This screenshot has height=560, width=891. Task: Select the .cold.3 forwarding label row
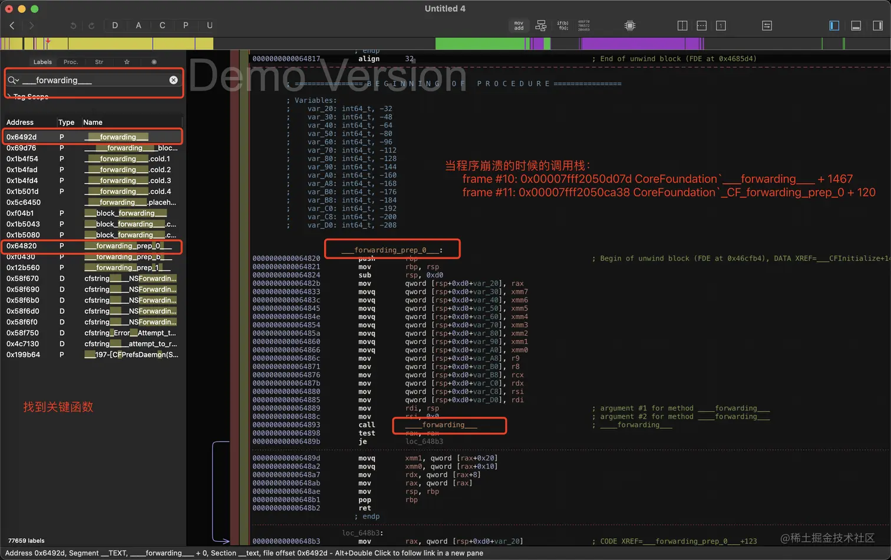[92, 181]
